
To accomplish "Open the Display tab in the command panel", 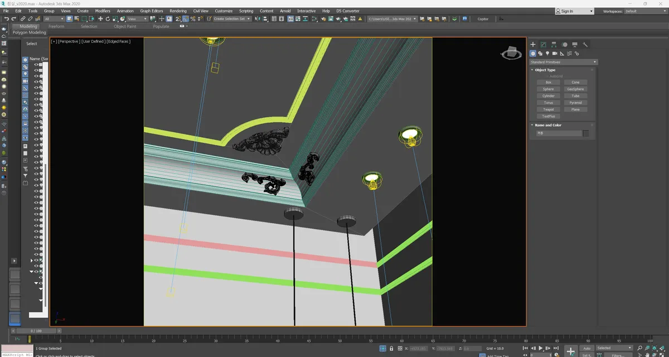I will pos(575,45).
